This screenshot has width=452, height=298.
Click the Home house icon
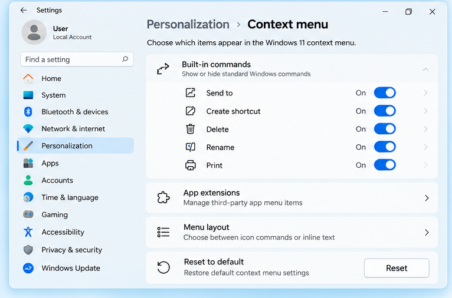pos(28,78)
